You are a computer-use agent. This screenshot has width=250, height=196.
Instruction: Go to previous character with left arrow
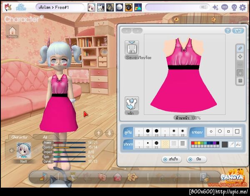12,150
